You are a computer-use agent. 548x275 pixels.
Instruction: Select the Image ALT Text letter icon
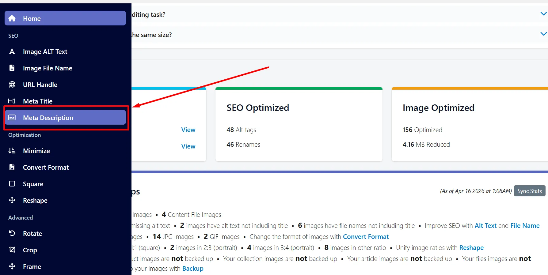pos(12,51)
